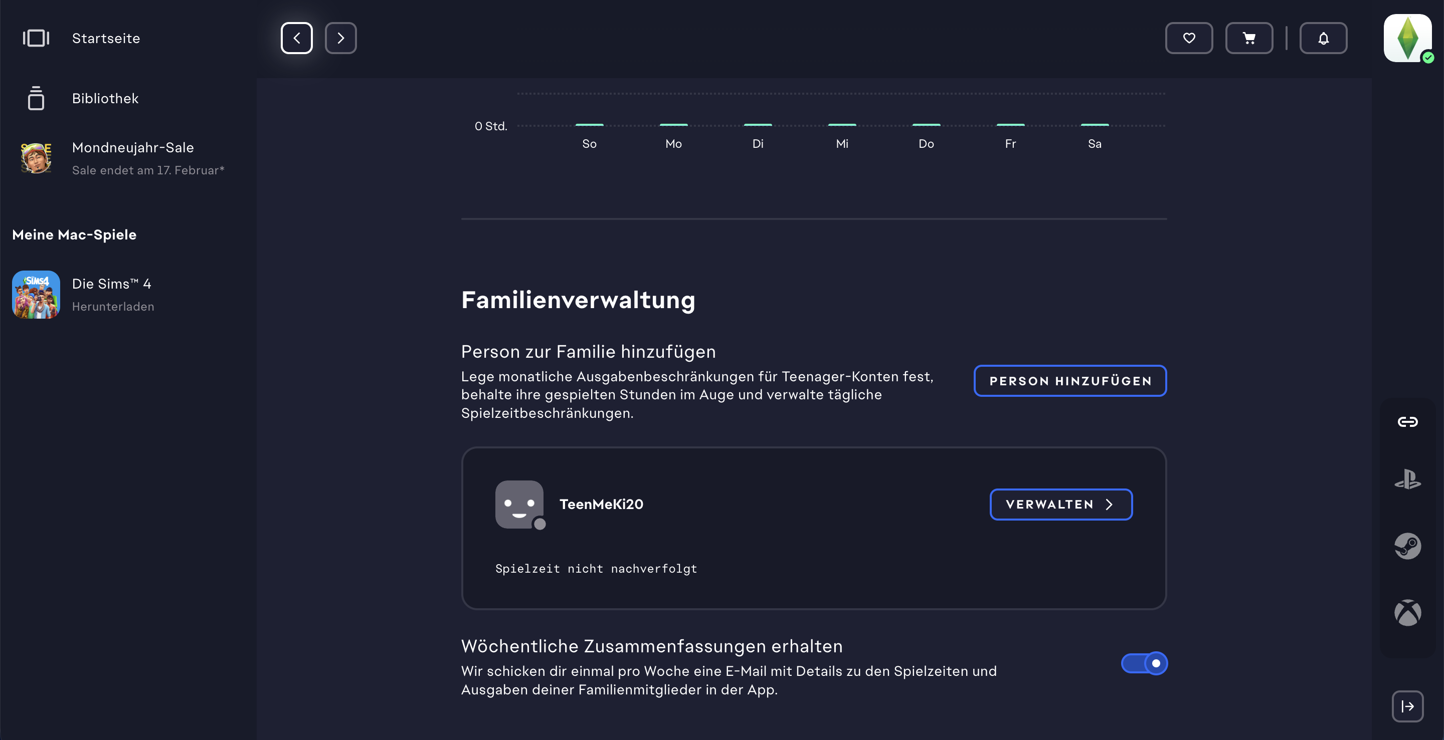1444x740 pixels.
Task: Click the forward navigation arrow
Action: (x=340, y=38)
